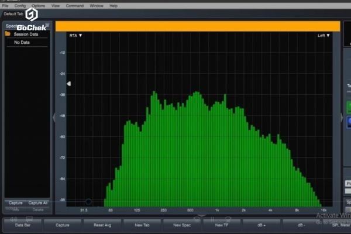Click the orange cursor readout bar
351x234 pixels.
point(198,26)
